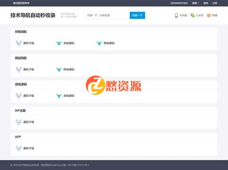Viewport: 228px width, 170px height.
Task: Click 源码下载 bull icon under WP主题
Action: 19,122
